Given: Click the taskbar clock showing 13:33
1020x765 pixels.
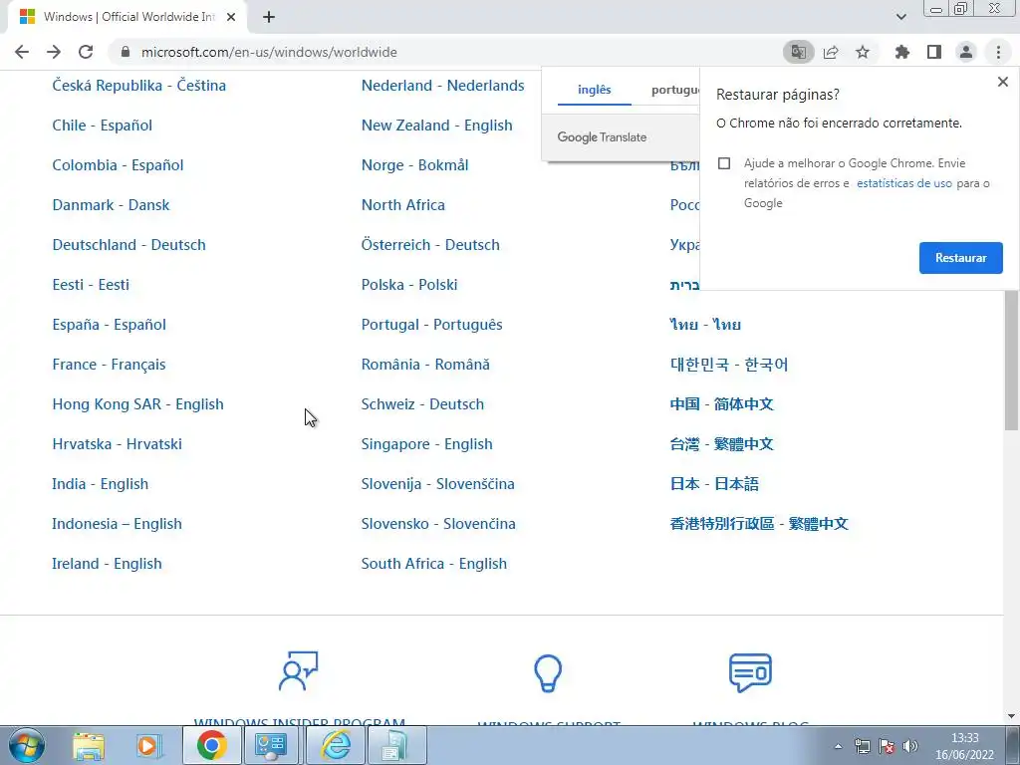Looking at the screenshot, I should pyautogui.click(x=964, y=746).
